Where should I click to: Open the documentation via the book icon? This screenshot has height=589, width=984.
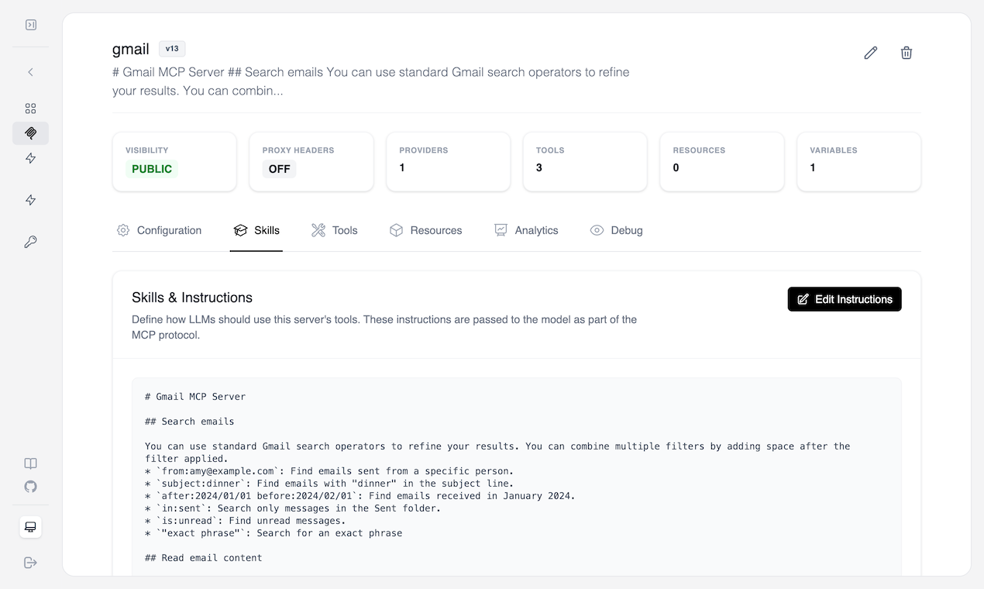[x=30, y=463]
